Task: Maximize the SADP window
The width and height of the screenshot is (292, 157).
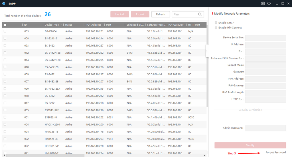Action: click(283, 3)
